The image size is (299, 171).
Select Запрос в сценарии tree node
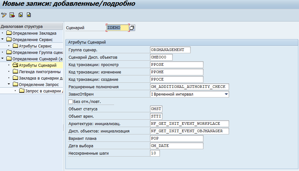(x=44, y=91)
